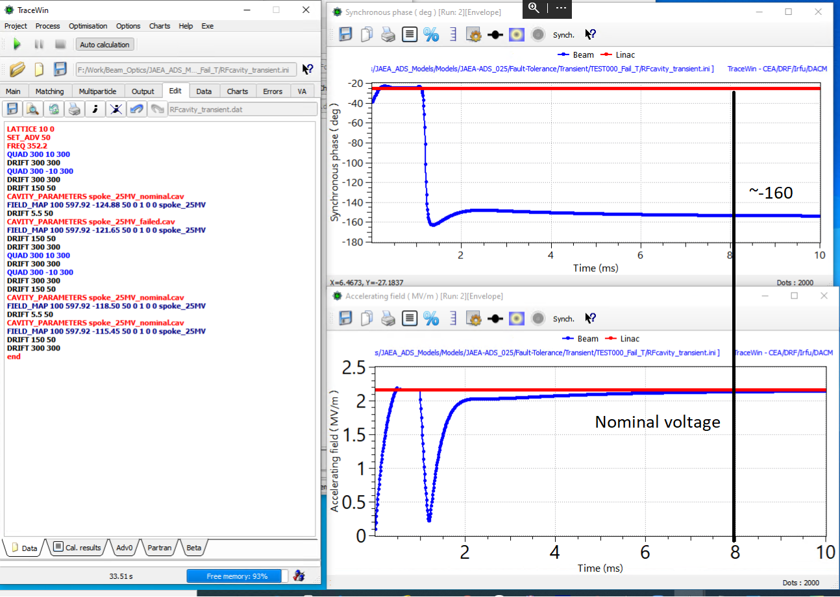Open the Optimisation menu
The width and height of the screenshot is (840, 597).
(x=88, y=26)
